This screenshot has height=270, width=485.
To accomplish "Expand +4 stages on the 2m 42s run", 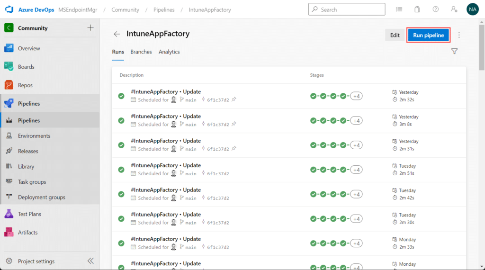I will click(356, 194).
